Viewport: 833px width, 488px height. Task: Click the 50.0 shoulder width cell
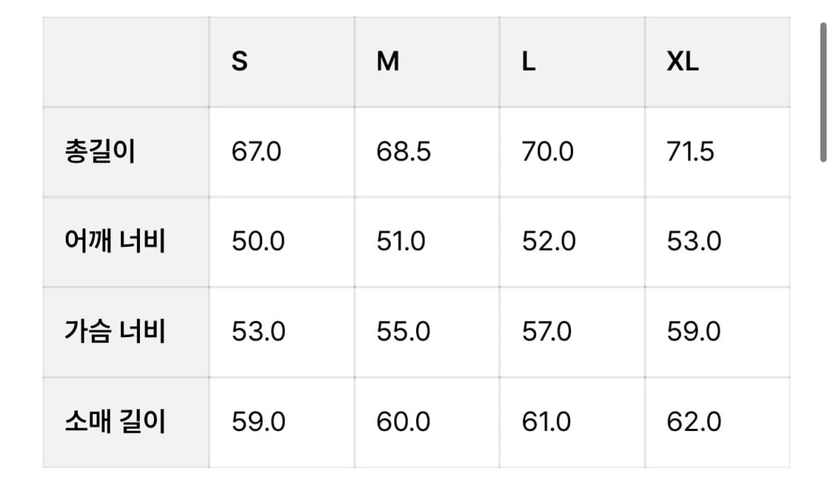coord(258,242)
